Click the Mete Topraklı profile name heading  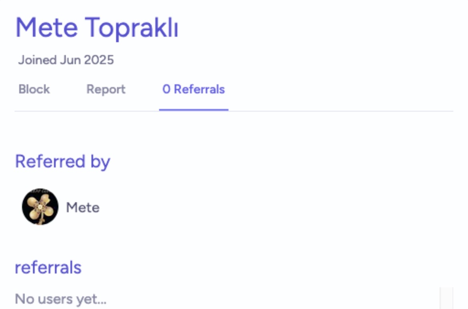pos(97,28)
